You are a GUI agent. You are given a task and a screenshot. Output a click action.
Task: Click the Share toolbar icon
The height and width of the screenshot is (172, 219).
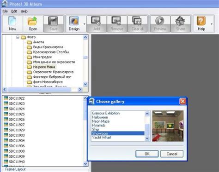[180, 21]
